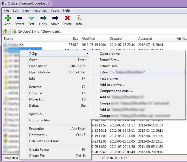
Task: Click the 1 object(s) status bar text
Action: pos(10,158)
